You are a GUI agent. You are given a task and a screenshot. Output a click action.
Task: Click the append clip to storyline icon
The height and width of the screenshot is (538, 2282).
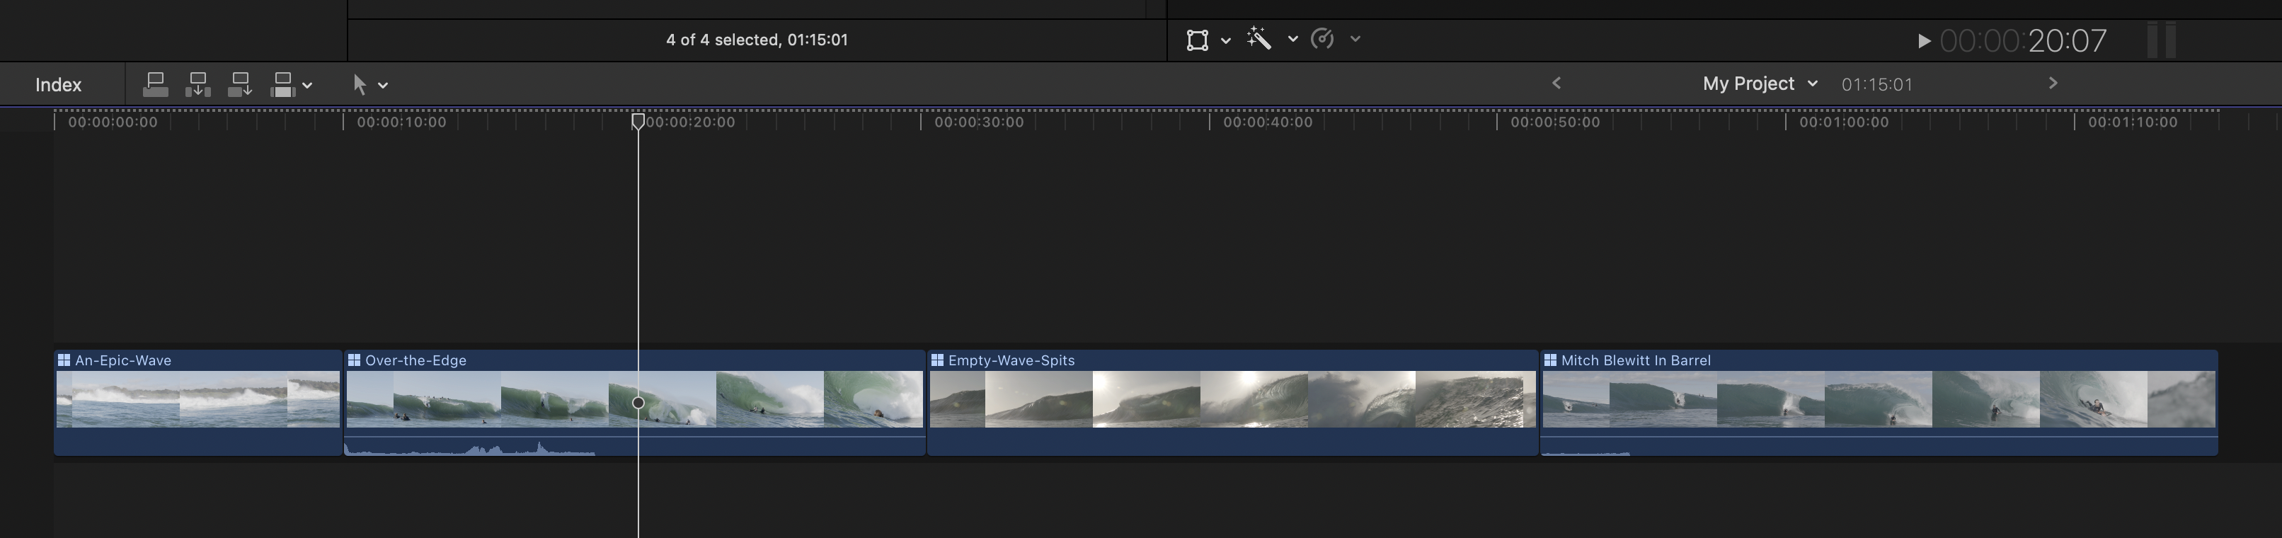(239, 85)
